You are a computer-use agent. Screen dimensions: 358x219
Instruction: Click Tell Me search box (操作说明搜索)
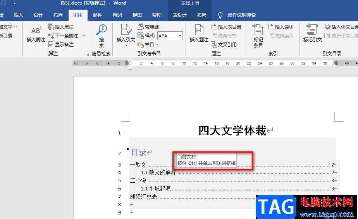pyautogui.click(x=241, y=15)
